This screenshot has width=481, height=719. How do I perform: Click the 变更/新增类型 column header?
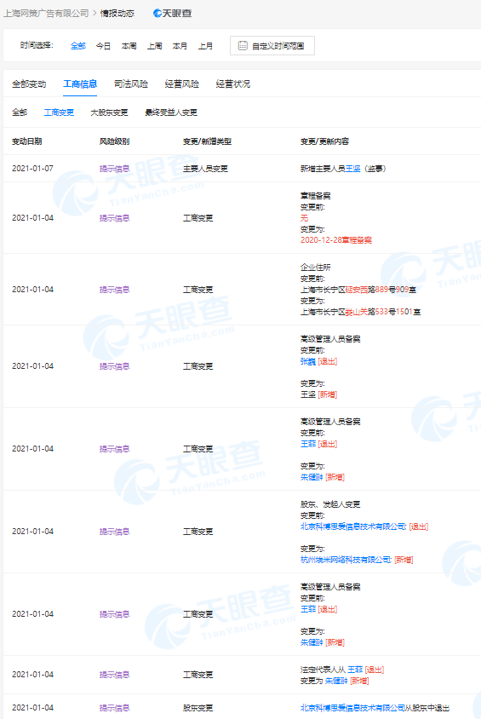coord(207,141)
